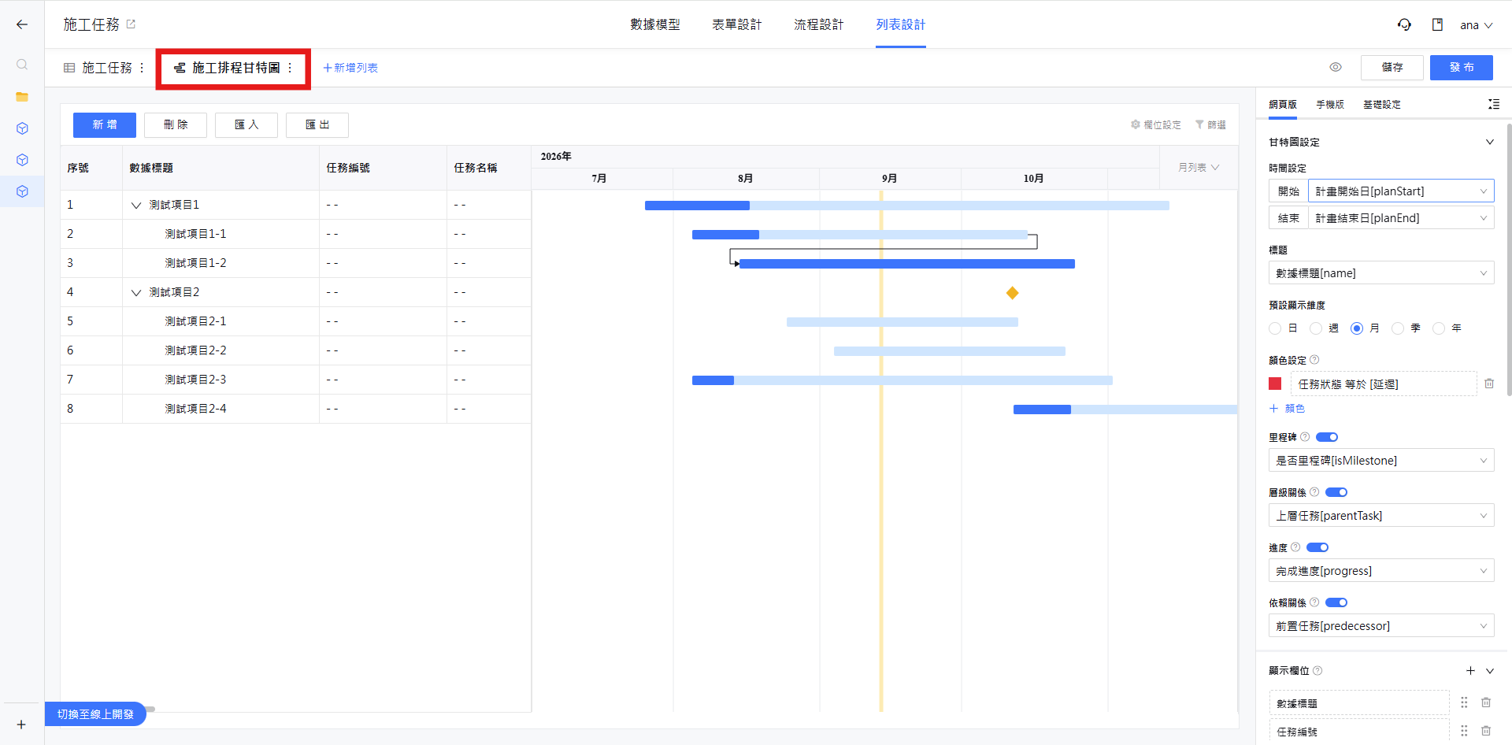Toggle the 進度 switch
This screenshot has height=745, width=1512.
click(x=1317, y=547)
